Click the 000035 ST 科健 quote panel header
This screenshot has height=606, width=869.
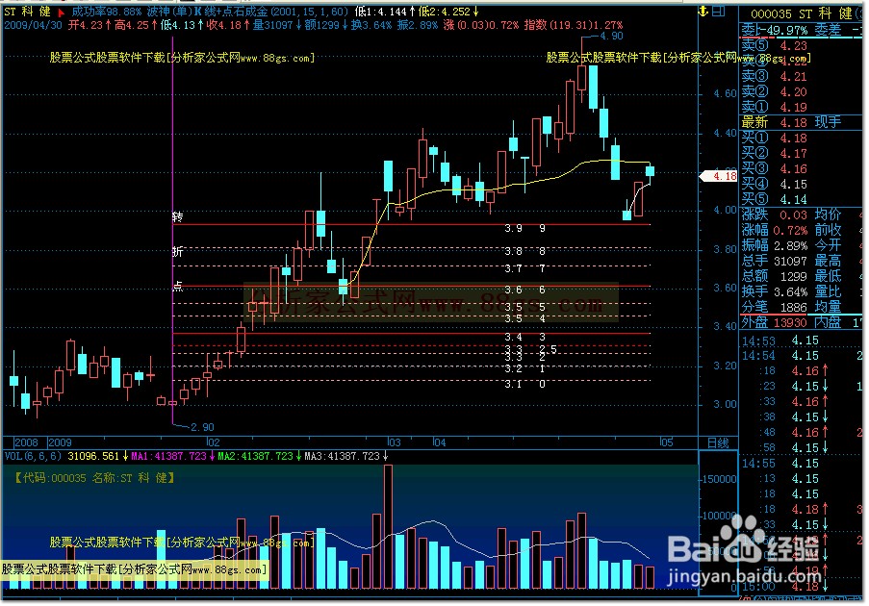click(x=802, y=13)
